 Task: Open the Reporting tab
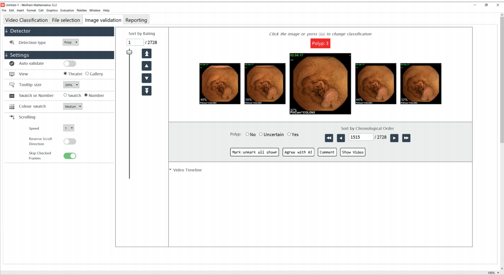[x=136, y=20]
